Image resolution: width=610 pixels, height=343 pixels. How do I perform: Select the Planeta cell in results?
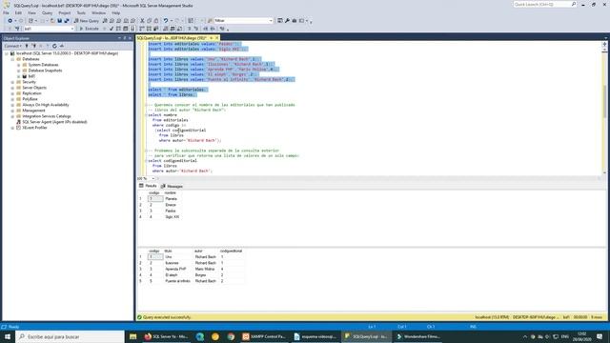coord(172,199)
